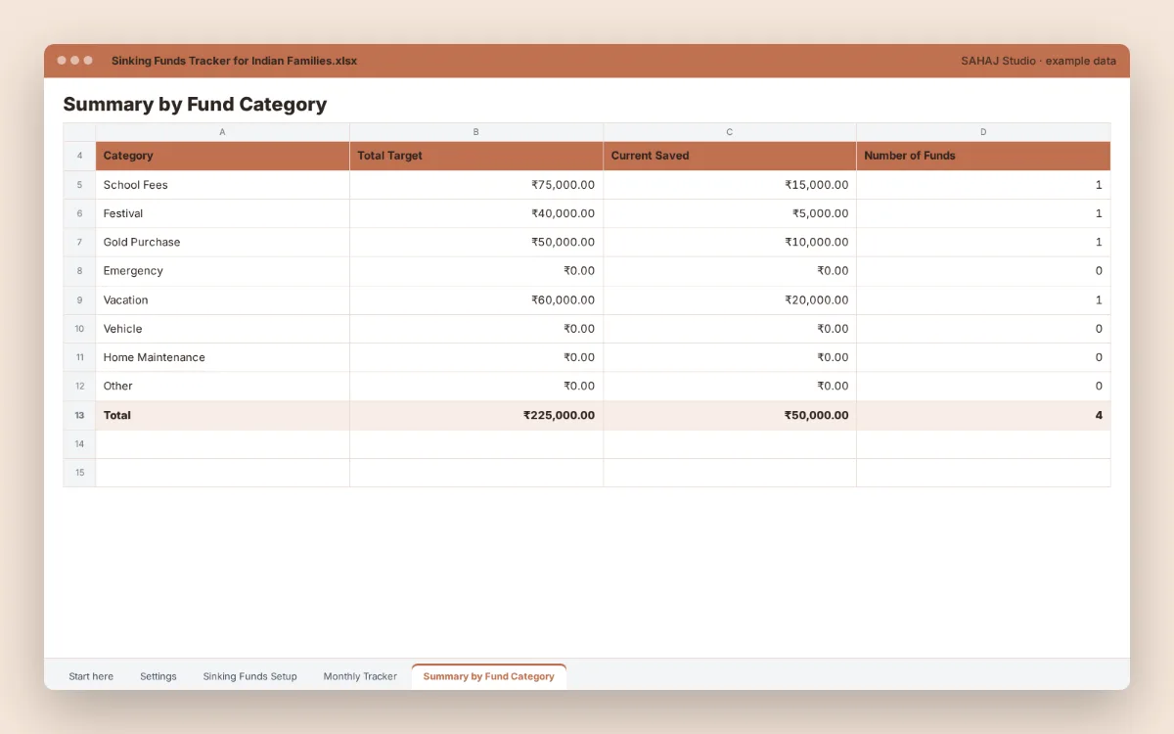Select the bold Total label cell
This screenshot has width=1174, height=734.
(222, 415)
